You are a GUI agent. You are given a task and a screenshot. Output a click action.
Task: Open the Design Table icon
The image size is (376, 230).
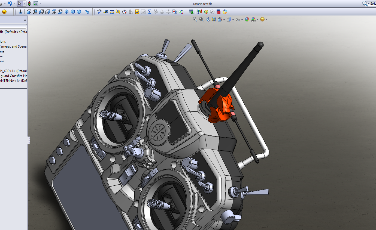point(191,12)
